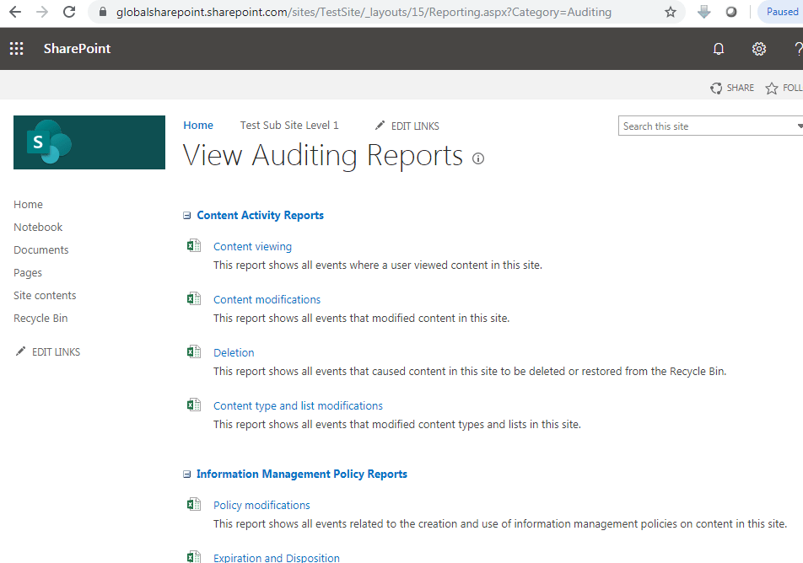Click the download arrow extension icon
The width and height of the screenshot is (803, 563).
(x=704, y=12)
